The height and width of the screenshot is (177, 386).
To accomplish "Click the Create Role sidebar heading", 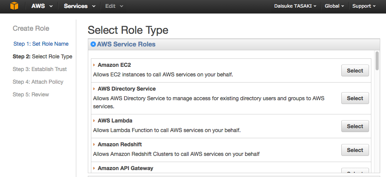I will pyautogui.click(x=31, y=28).
